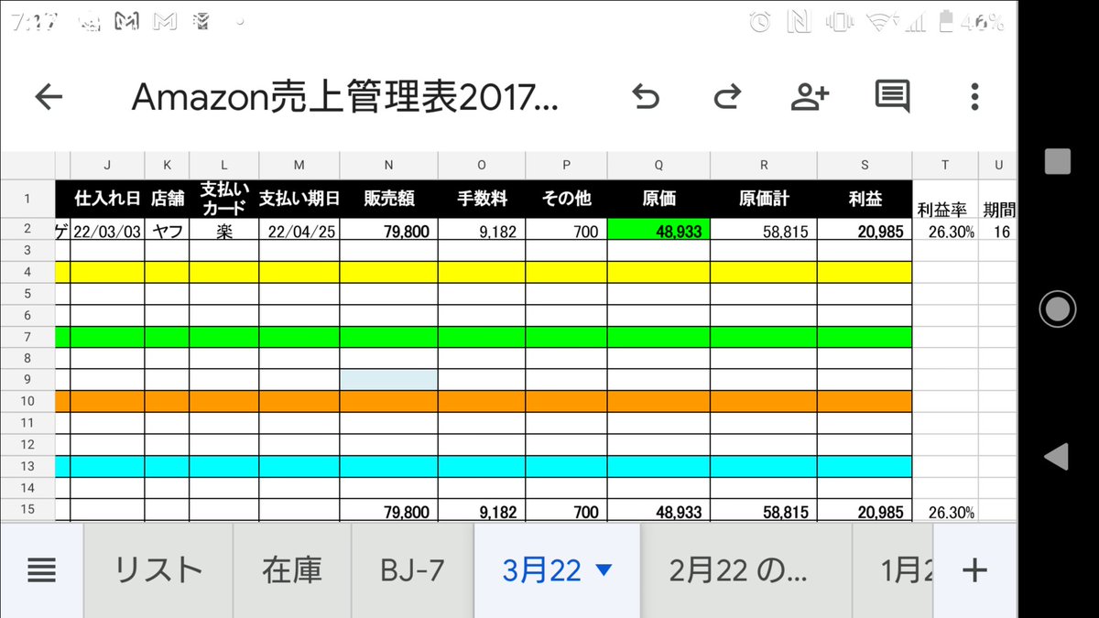
Task: Select the その他 header cell
Action: (566, 200)
